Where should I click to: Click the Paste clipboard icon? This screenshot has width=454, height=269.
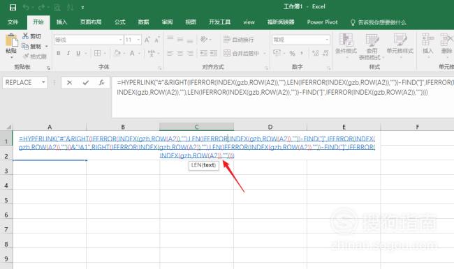11,41
